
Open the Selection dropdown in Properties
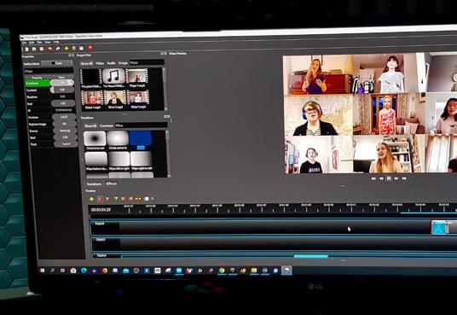(x=57, y=63)
